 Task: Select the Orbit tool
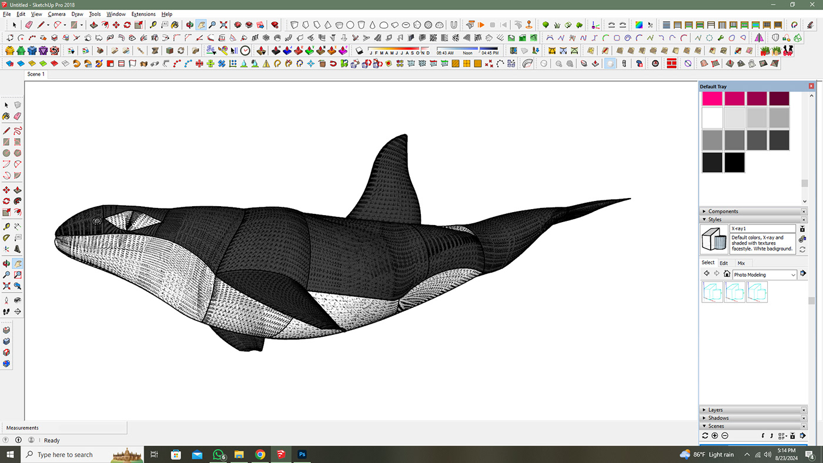(x=7, y=263)
